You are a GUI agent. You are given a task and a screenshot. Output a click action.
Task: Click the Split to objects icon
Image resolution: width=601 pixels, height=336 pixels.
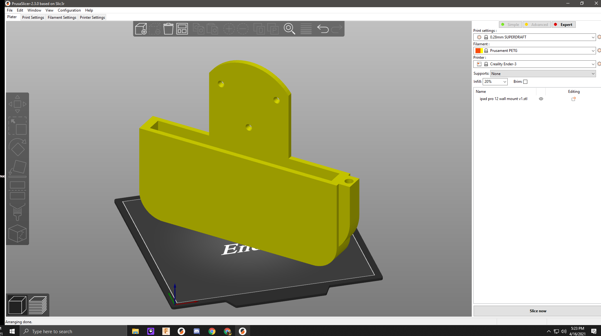tap(259, 29)
